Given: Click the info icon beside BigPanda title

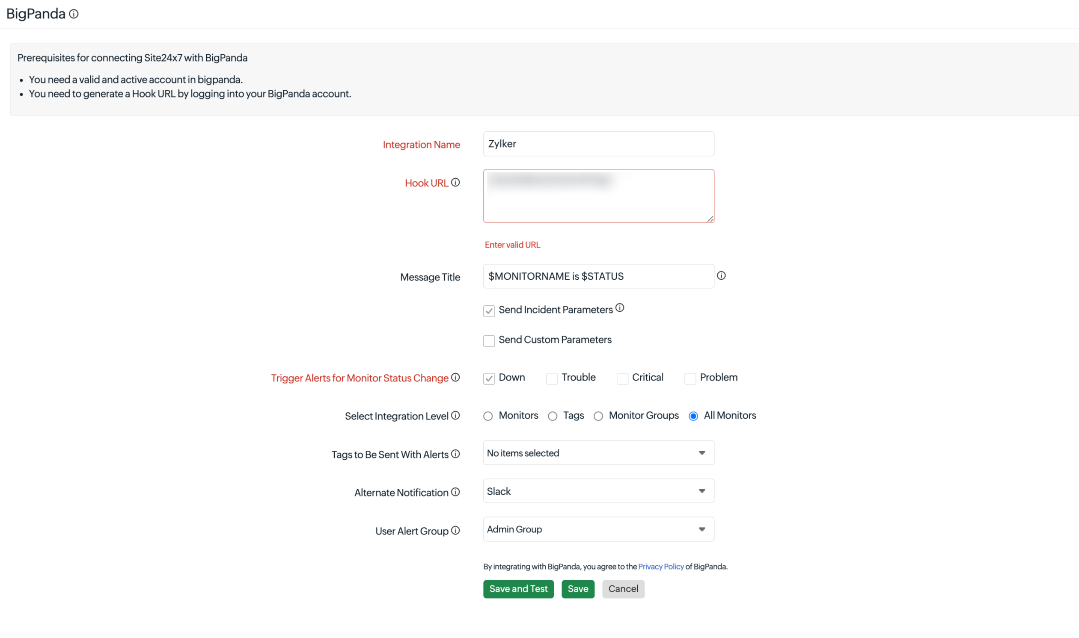Looking at the screenshot, I should pyautogui.click(x=74, y=14).
